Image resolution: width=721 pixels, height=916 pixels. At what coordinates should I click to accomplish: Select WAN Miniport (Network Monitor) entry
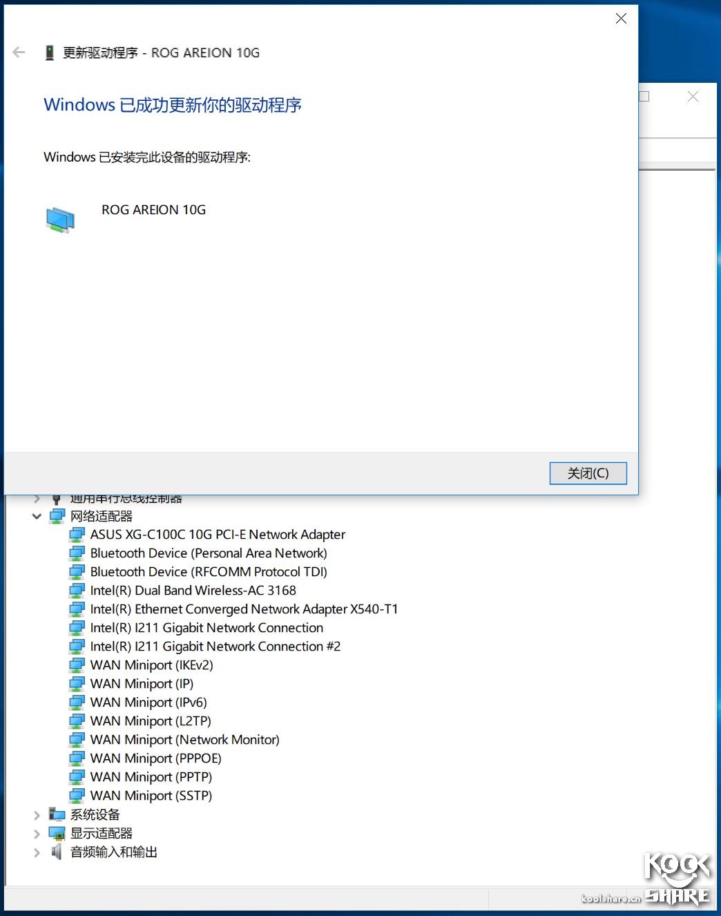[x=184, y=740]
